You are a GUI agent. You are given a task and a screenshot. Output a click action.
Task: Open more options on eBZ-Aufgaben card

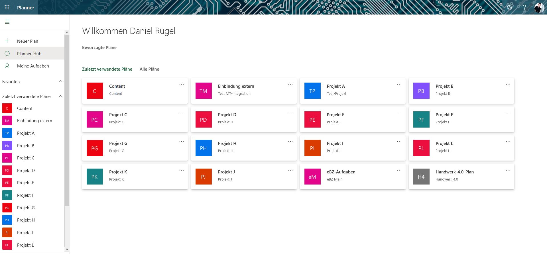click(399, 170)
